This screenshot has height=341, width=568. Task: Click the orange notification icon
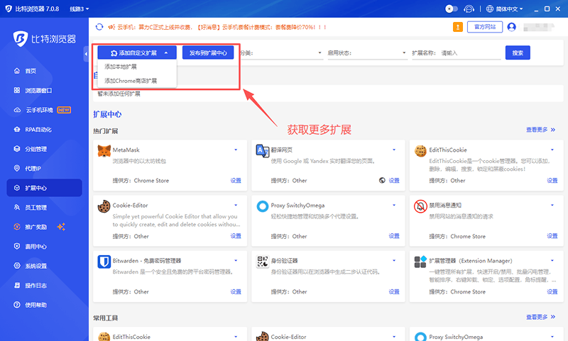tap(458, 27)
